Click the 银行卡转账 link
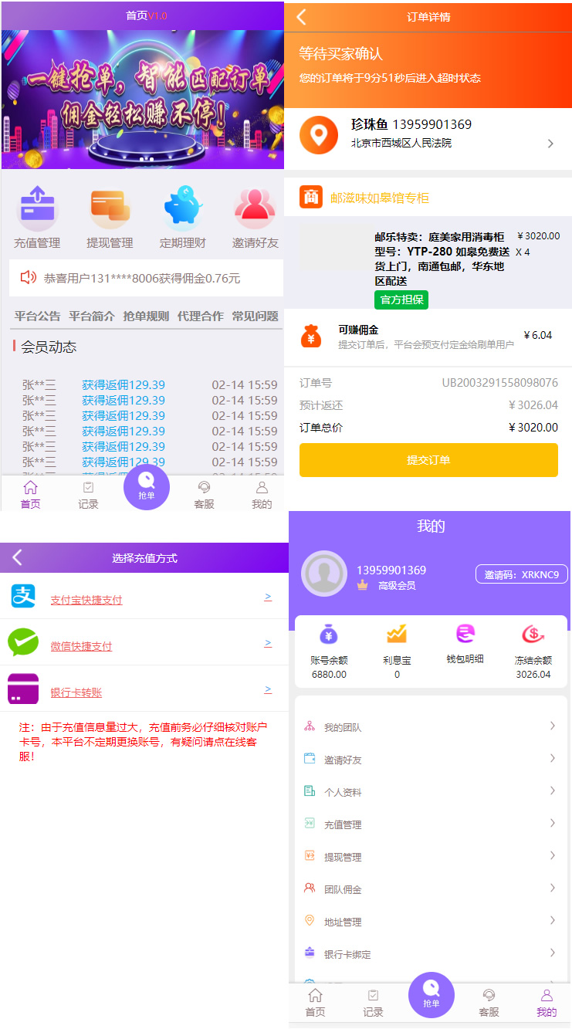The image size is (572, 1029). click(x=76, y=692)
